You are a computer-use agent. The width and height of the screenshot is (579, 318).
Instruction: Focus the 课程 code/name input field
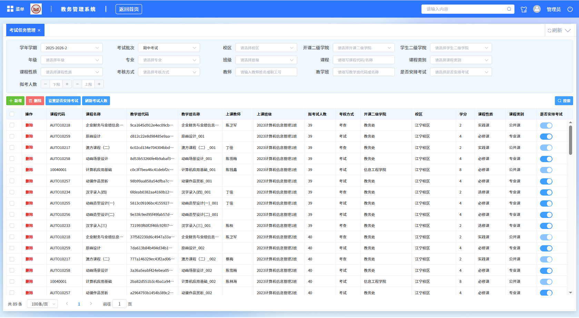(x=364, y=60)
